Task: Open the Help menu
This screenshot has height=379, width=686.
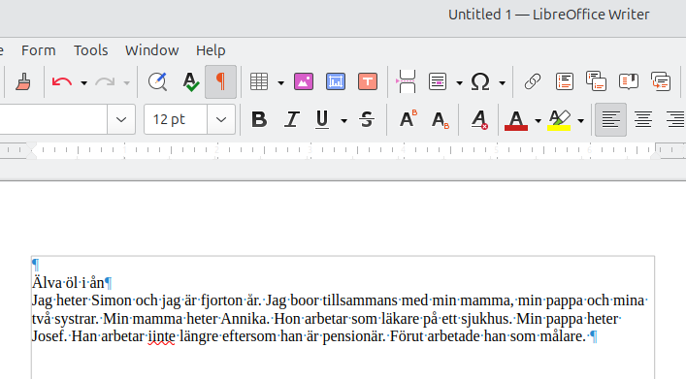Action: pos(211,50)
